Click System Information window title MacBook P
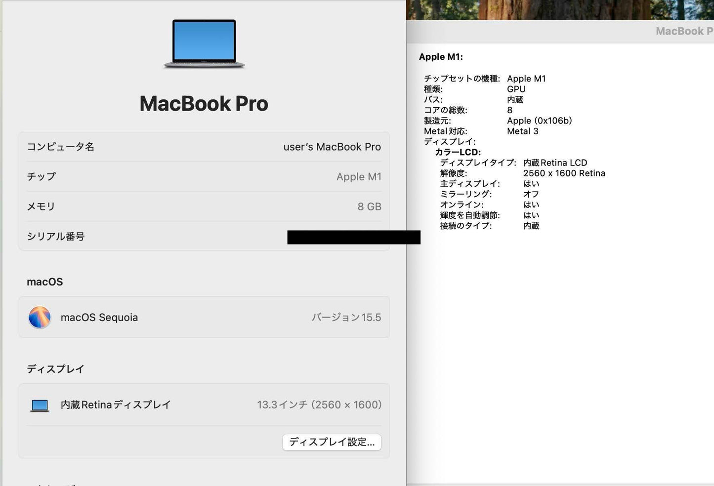 click(685, 31)
